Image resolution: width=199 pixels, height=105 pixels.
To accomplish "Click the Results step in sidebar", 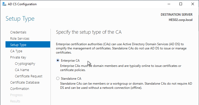I will click(15, 101).
